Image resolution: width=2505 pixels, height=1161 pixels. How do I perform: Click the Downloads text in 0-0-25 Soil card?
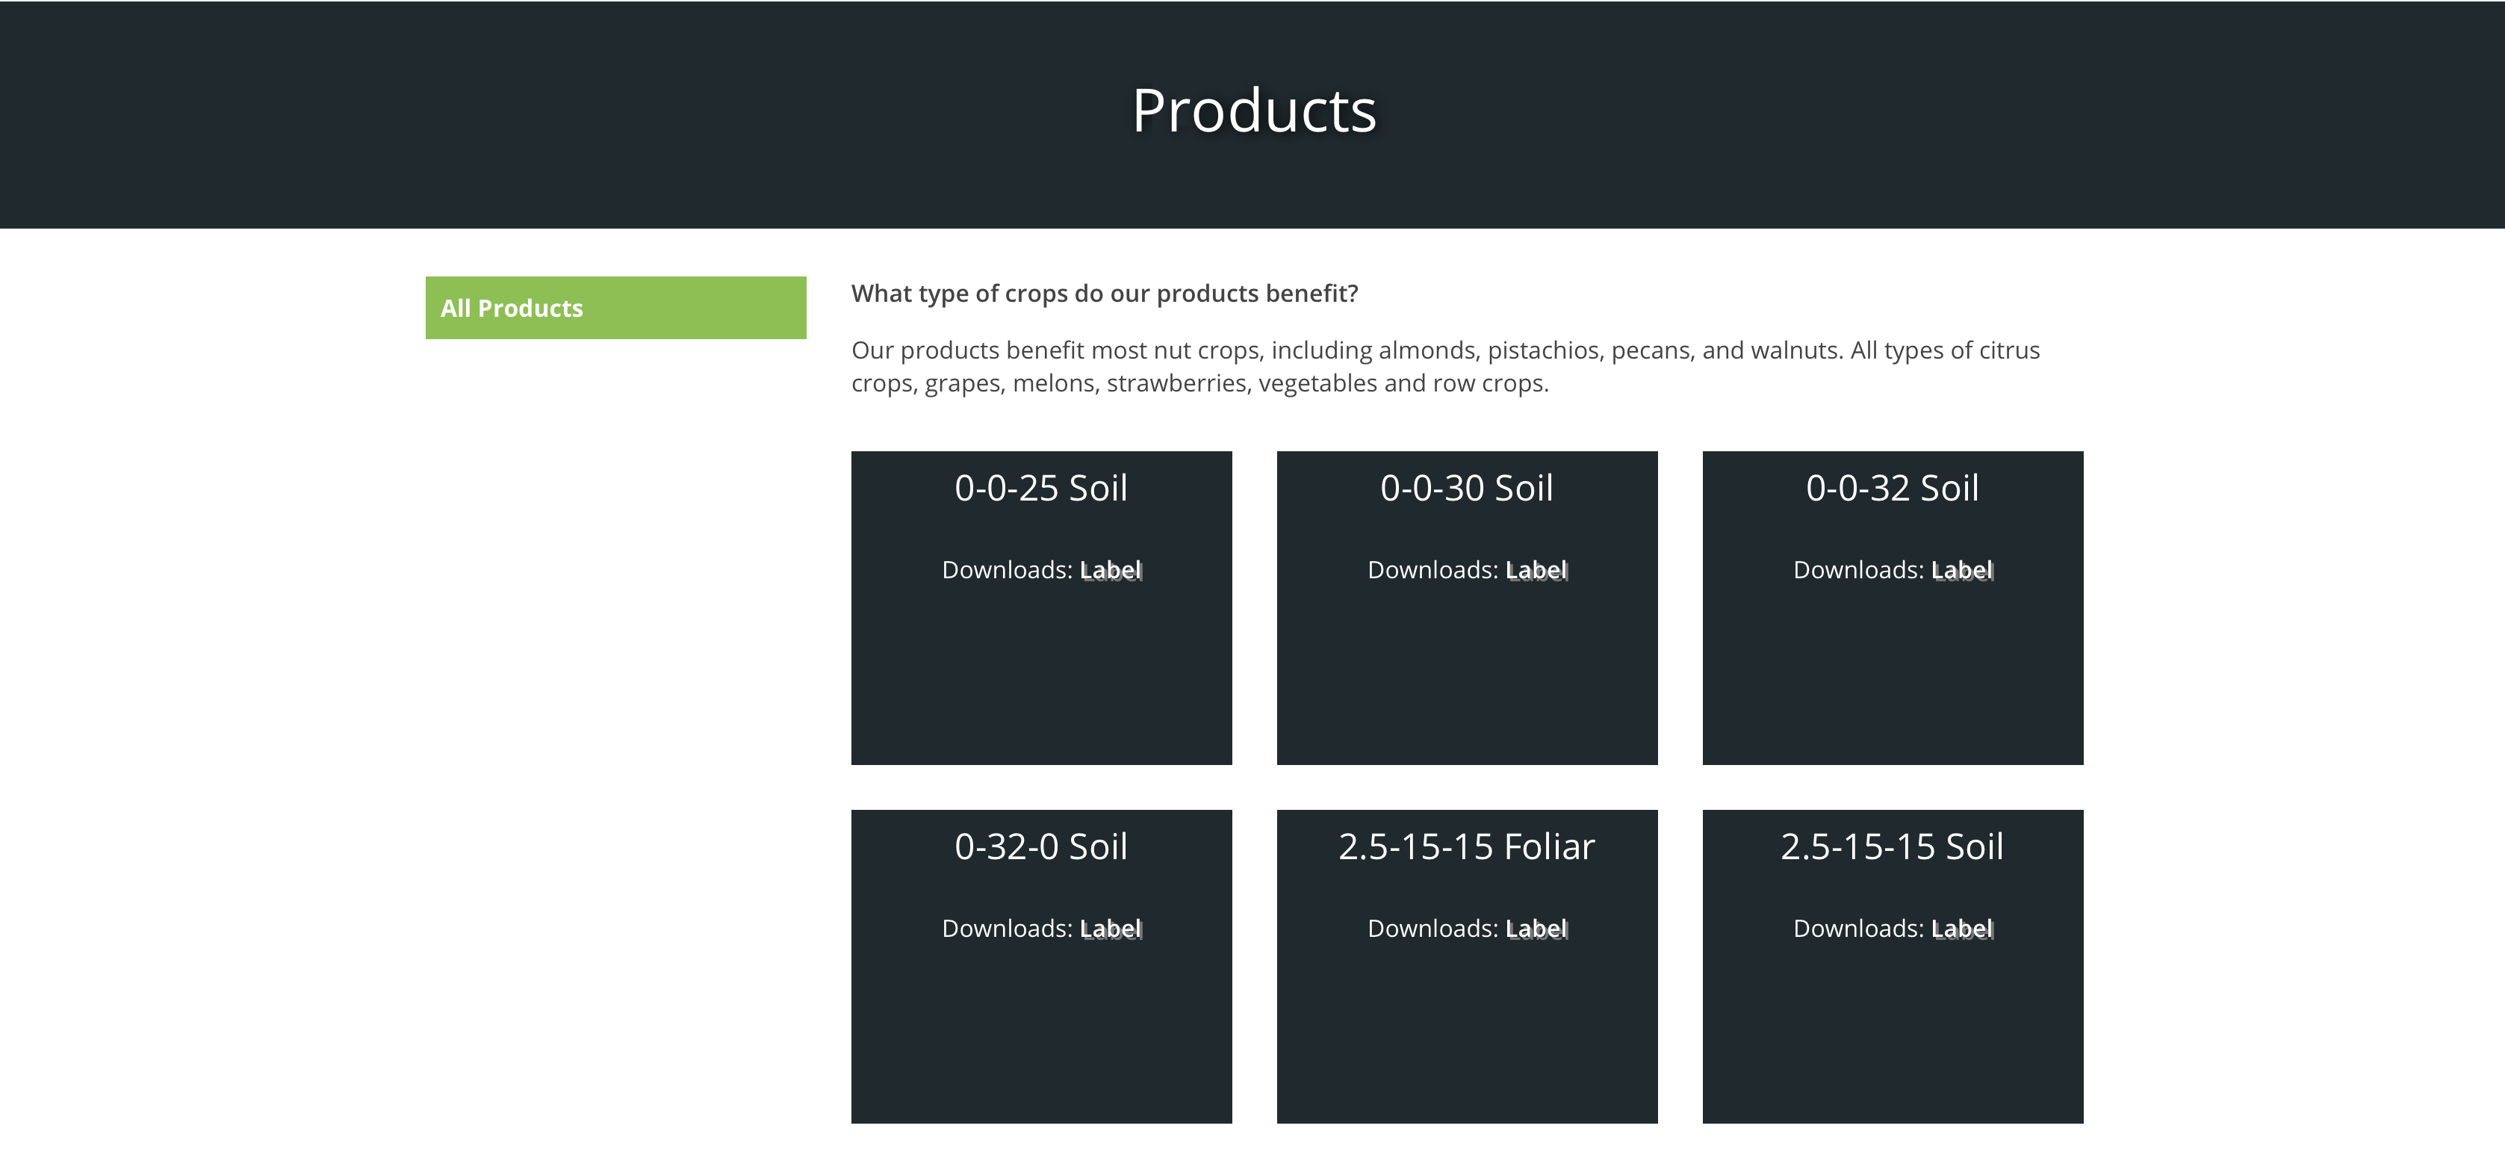click(x=1005, y=570)
